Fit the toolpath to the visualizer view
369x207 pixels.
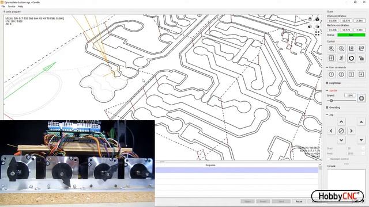317,33
